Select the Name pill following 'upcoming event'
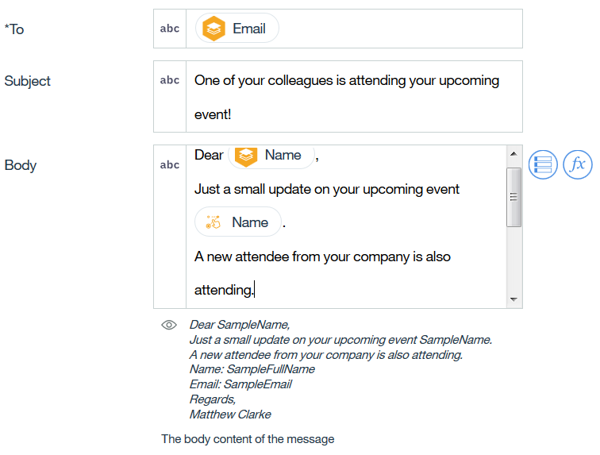This screenshot has width=600, height=455. click(x=238, y=222)
